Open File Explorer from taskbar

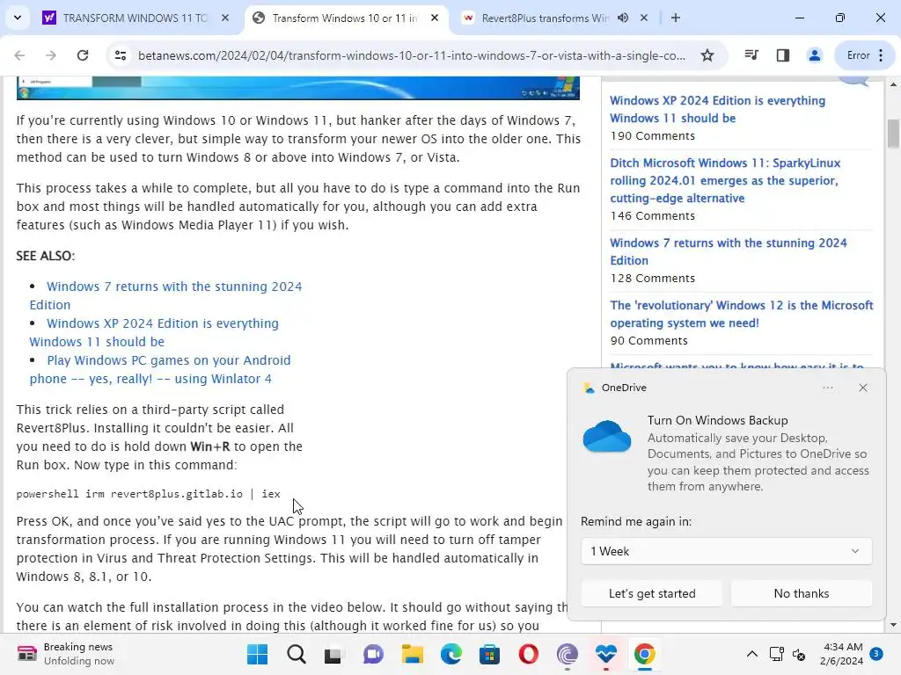[x=412, y=654]
